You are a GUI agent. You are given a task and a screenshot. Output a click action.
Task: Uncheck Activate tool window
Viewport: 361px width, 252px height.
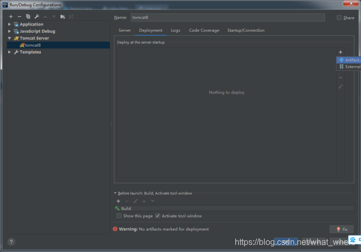(158, 216)
